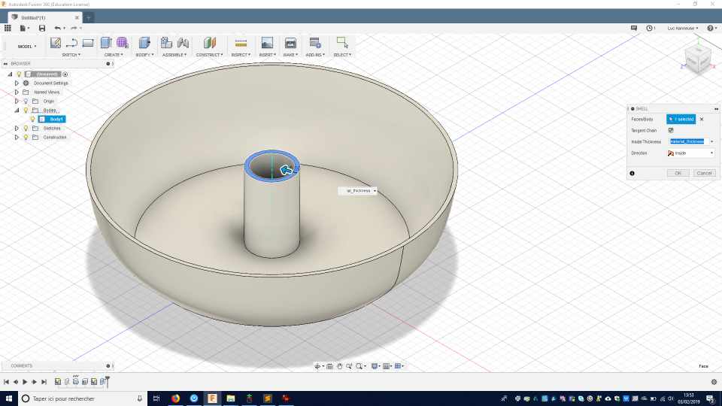Click the '1 selected' Faces/Body selector
Image resolution: width=722 pixels, height=406 pixels.
point(681,120)
